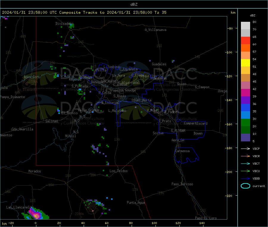Screen dimensions: 268x227
Task: Click the S_Rosas map label
Action: [120, 96]
